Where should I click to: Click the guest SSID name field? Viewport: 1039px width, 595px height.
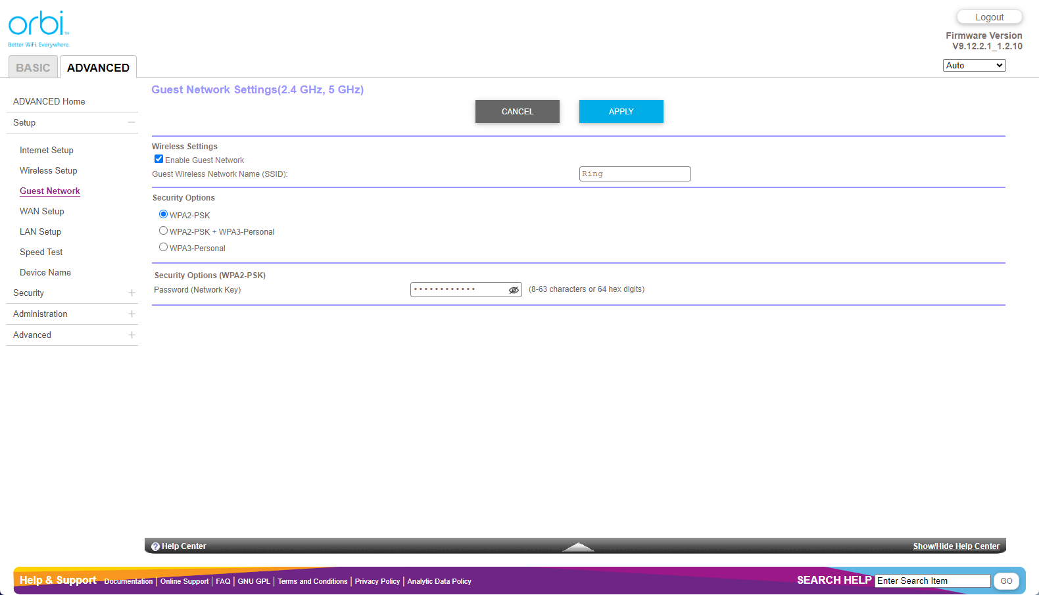635,174
